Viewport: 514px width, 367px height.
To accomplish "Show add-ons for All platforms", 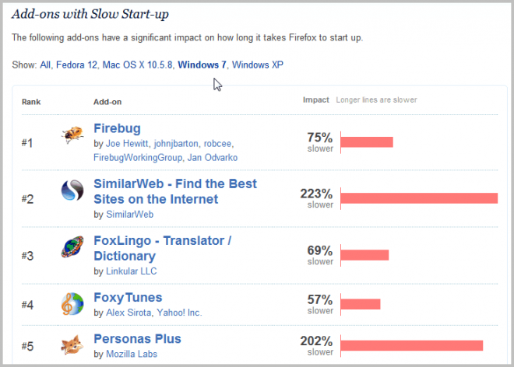I will (x=45, y=65).
